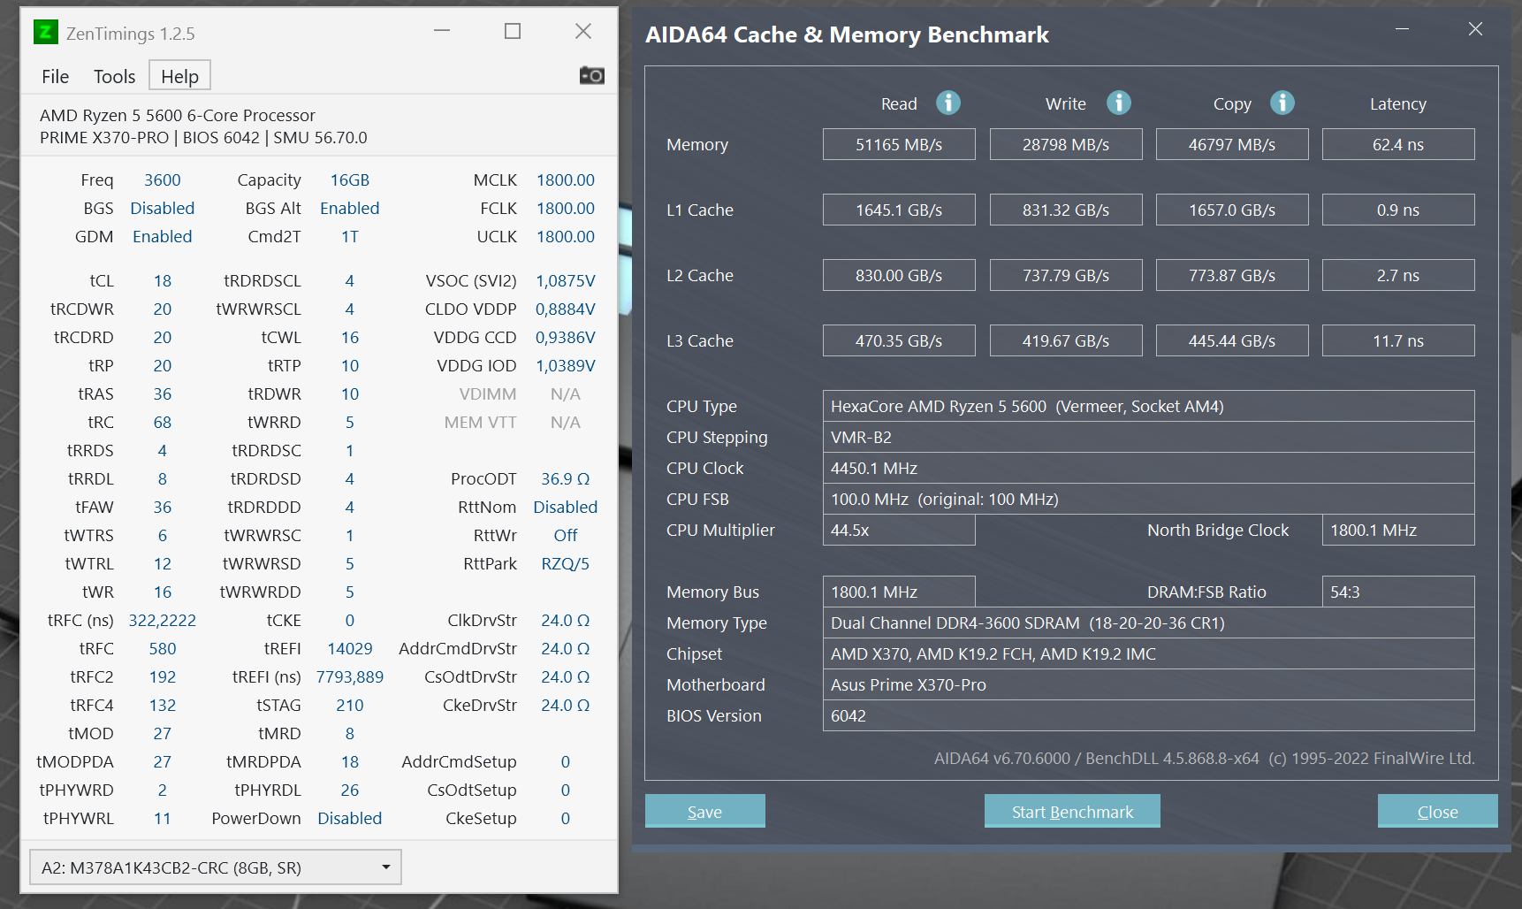Click the info icon next to Copy

click(x=1282, y=103)
